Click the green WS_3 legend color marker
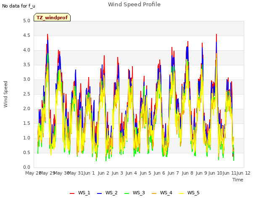The height and width of the screenshot is (201, 269). pyautogui.click(x=127, y=193)
